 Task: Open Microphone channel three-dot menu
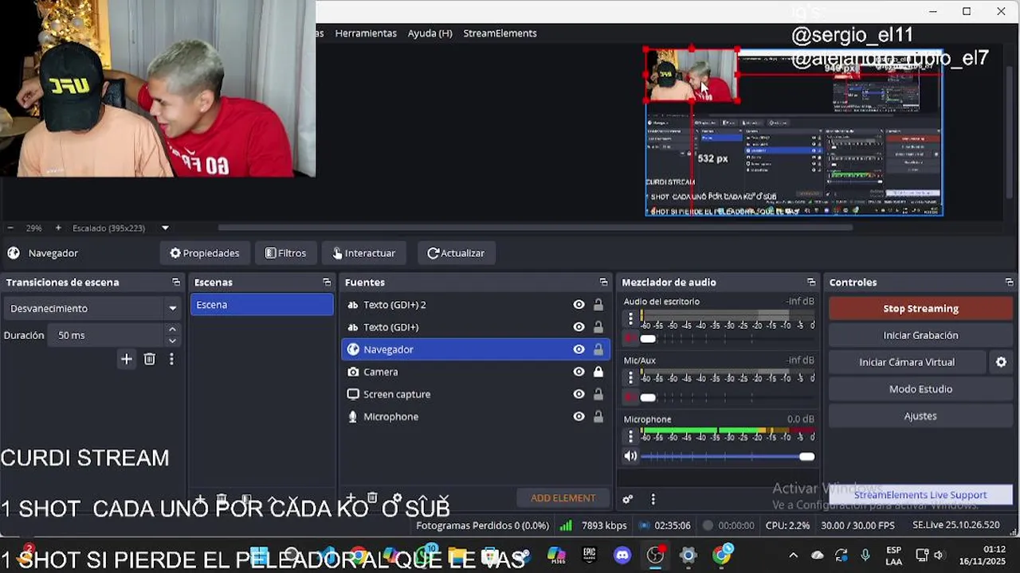point(630,436)
